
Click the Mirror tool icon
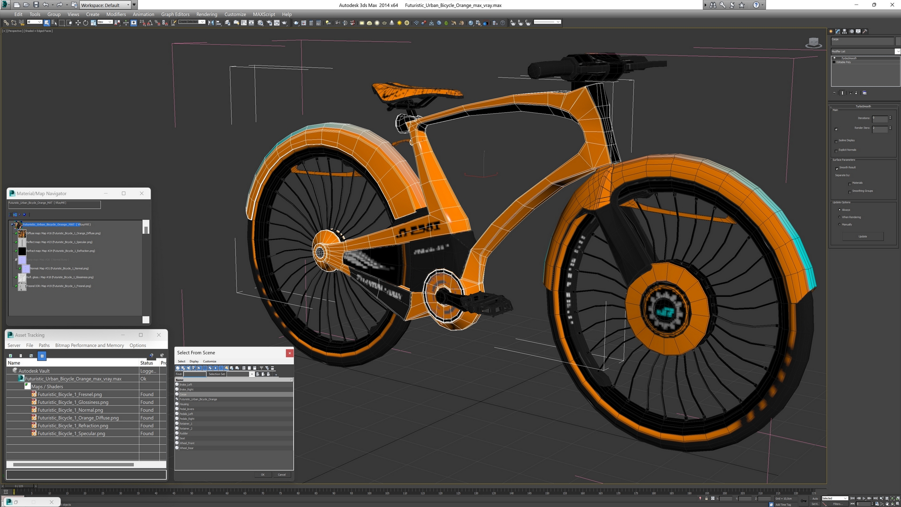(x=211, y=23)
